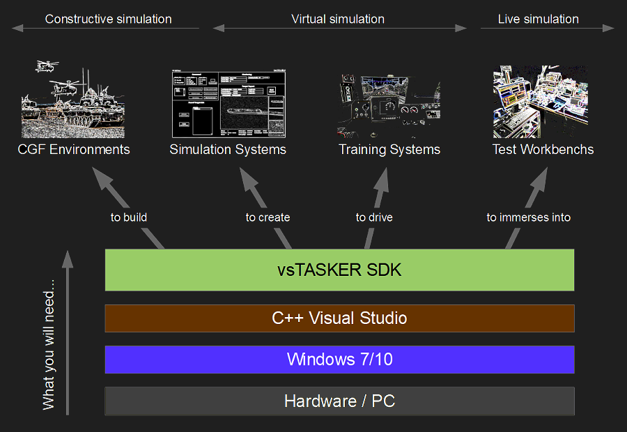The image size is (627, 432).
Task: Select the simulation interface screenshot image
Action: click(x=229, y=102)
